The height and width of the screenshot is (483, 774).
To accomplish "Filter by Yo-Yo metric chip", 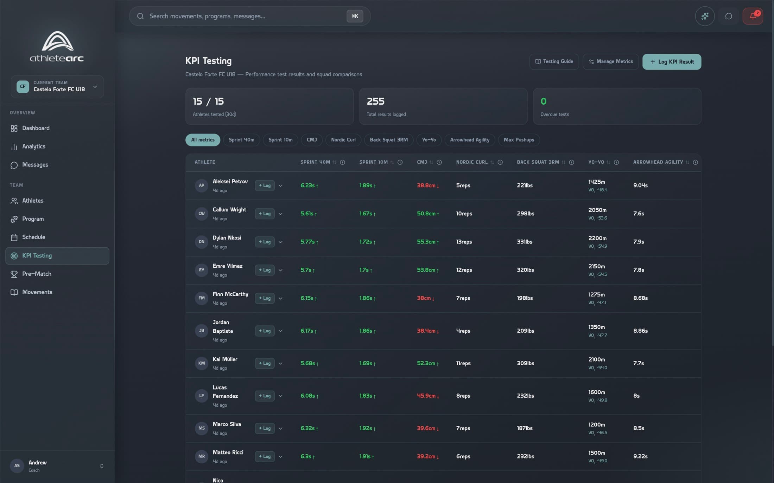I will 429,140.
